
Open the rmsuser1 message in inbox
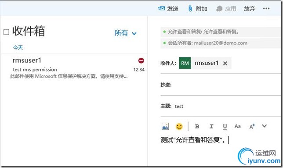[x=74, y=68]
